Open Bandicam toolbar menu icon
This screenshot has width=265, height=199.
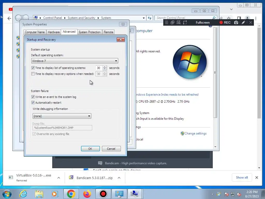166,23
